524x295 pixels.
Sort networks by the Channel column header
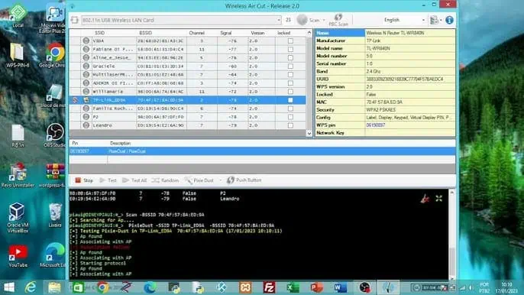tap(196, 33)
